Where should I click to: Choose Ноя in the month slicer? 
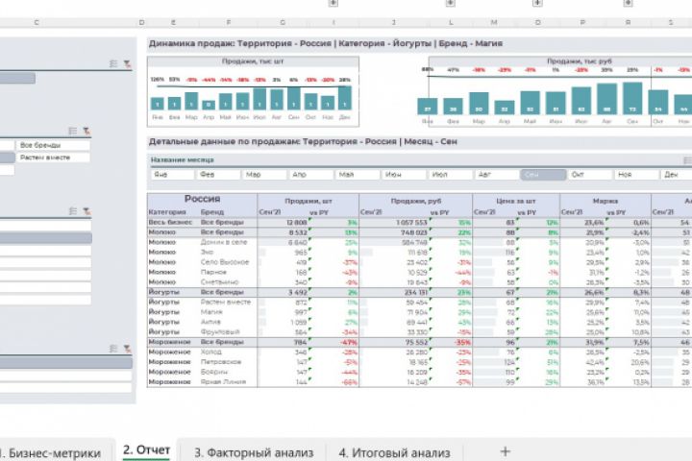[x=637, y=175]
